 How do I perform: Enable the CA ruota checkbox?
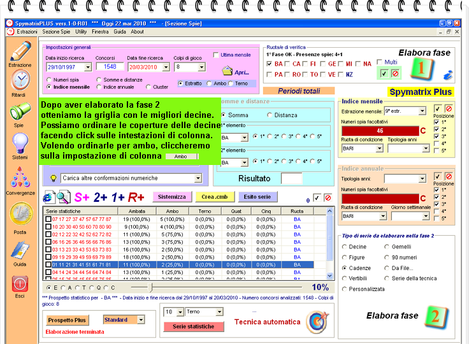pyautogui.click(x=287, y=64)
